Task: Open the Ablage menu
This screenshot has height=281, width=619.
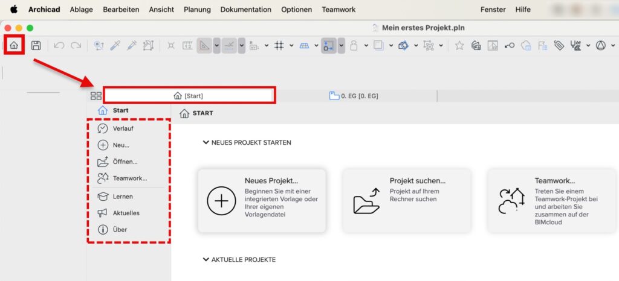Action: tap(82, 10)
